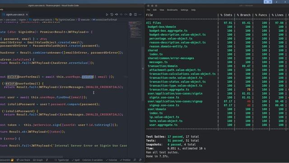Toggle Prettier formatter in status bar
The width and height of the screenshot is (289, 163).
125,160
